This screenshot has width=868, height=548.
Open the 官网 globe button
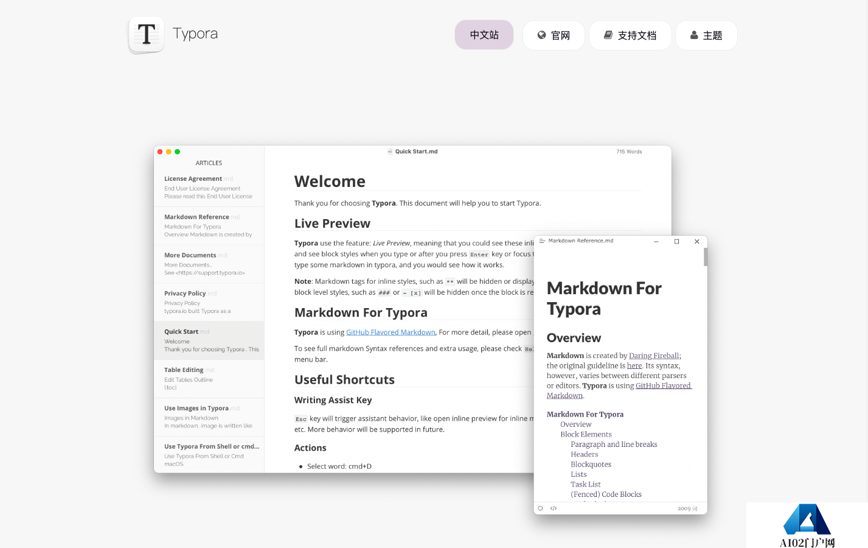pos(554,35)
